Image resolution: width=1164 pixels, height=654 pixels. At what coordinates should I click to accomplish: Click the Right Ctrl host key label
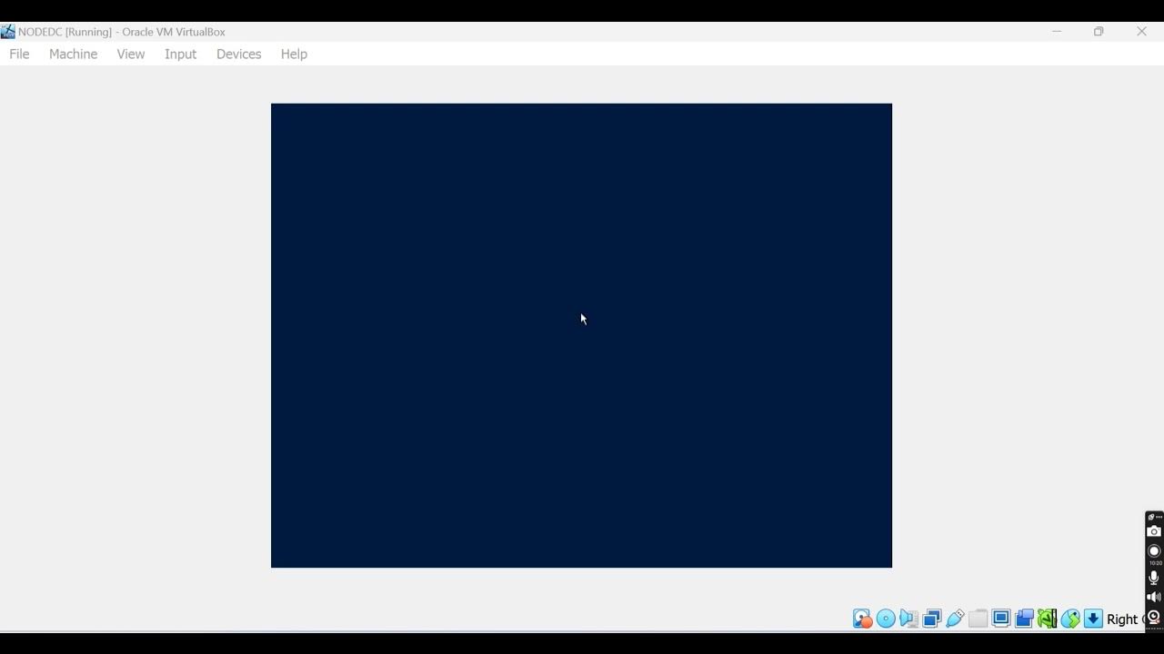click(1125, 619)
